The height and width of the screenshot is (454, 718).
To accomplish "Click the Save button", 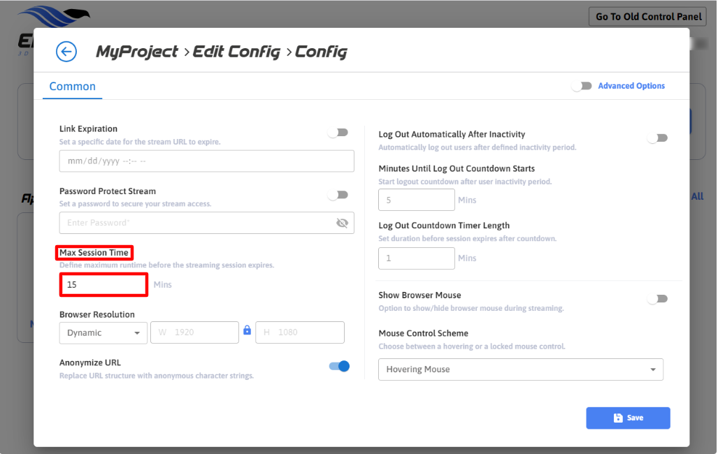I will click(x=628, y=418).
